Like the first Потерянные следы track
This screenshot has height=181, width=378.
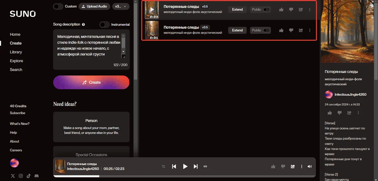pyautogui.click(x=281, y=10)
